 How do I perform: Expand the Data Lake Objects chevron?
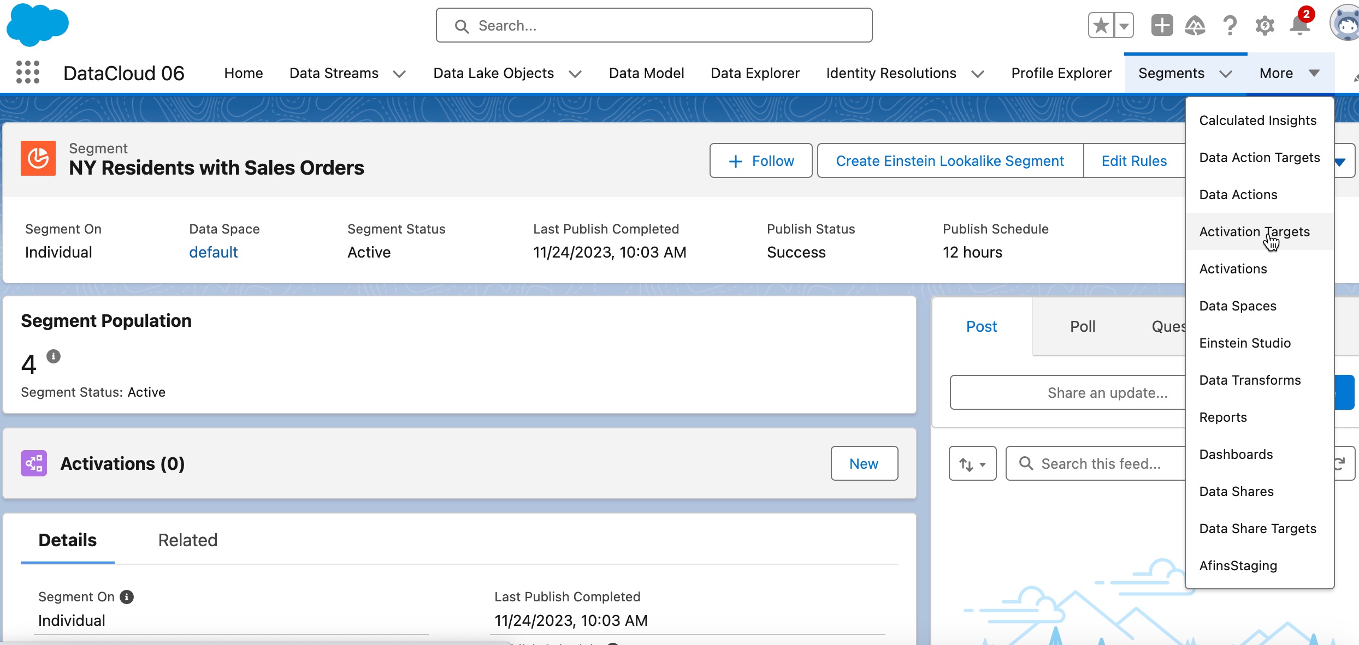pos(575,74)
